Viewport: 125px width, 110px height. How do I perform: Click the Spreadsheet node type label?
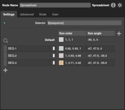101,5
